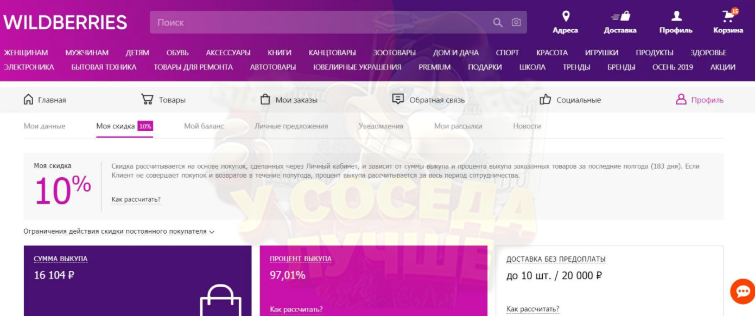Open Доставка delivery icon
The width and height of the screenshot is (755, 316).
pyautogui.click(x=620, y=16)
